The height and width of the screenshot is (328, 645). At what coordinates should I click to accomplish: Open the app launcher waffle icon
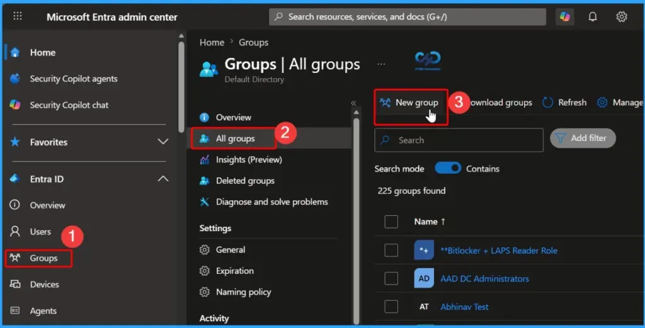17,16
